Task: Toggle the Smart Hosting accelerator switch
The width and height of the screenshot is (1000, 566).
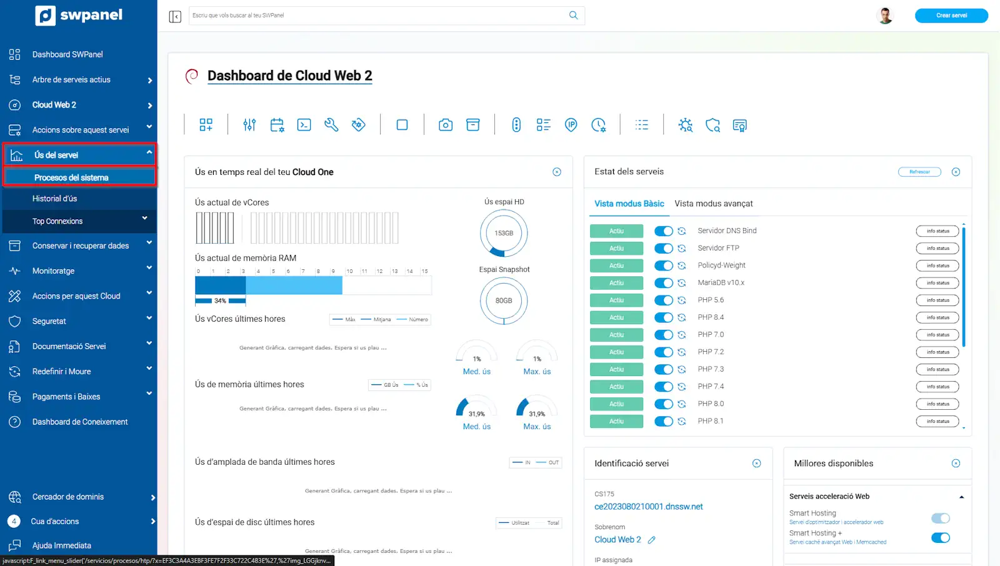Action: coord(941,518)
